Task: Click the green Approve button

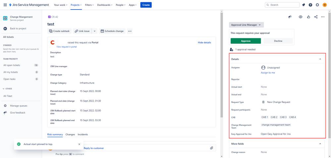Action: pyautogui.click(x=246, y=41)
